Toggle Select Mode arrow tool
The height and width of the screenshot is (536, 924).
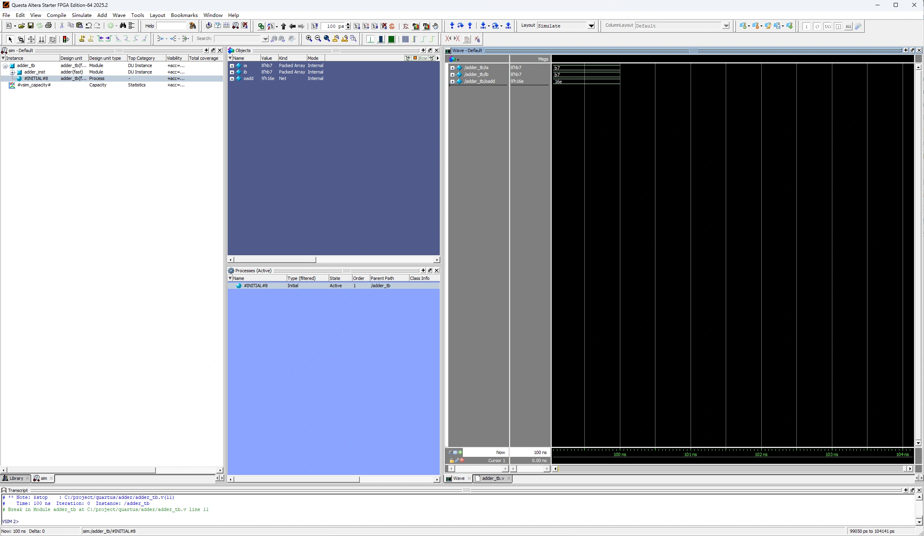[x=10, y=39]
